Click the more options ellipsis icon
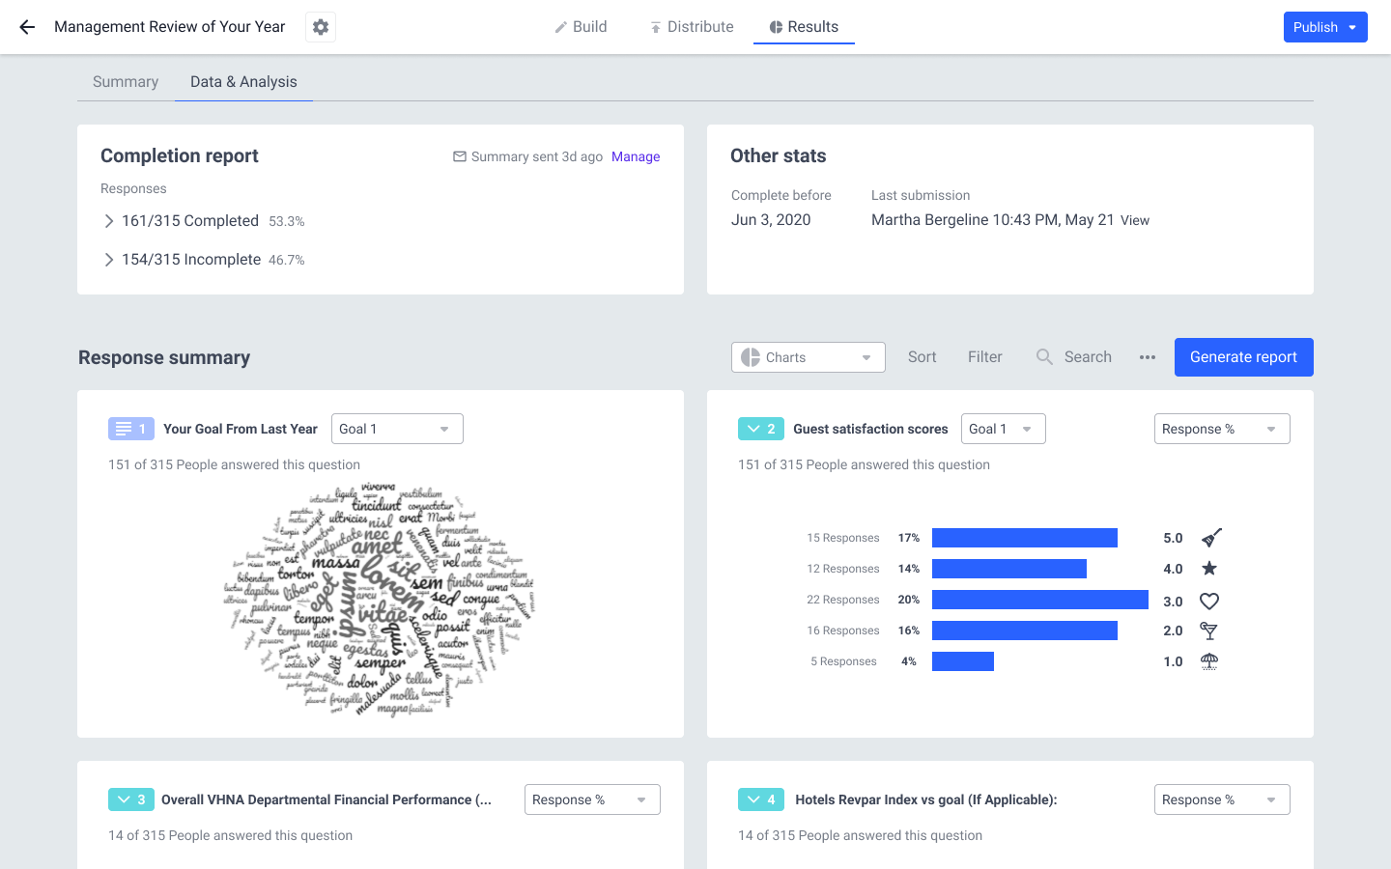The image size is (1391, 869). (1148, 357)
